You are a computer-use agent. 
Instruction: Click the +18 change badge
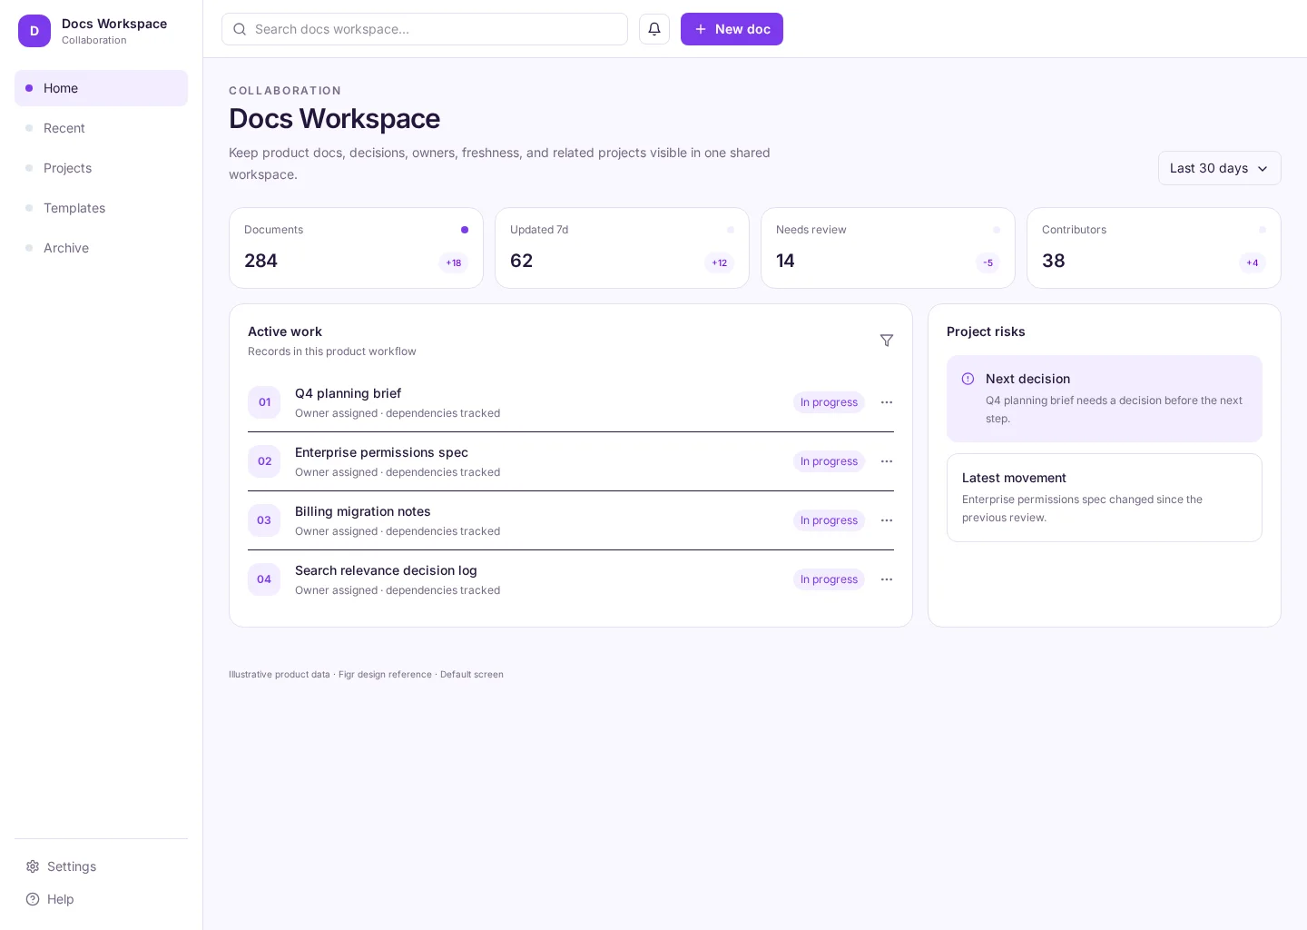coord(454,263)
